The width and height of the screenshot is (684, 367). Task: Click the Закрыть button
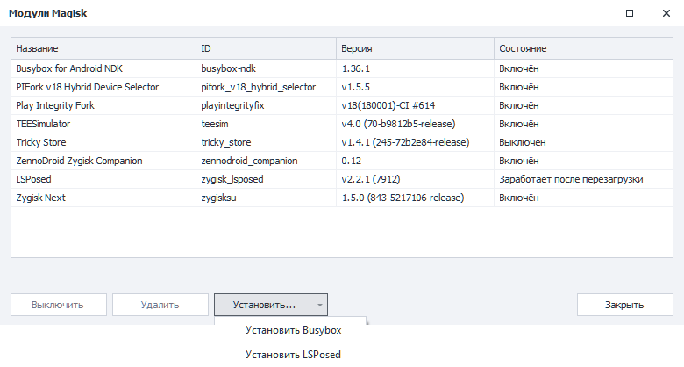pos(624,305)
